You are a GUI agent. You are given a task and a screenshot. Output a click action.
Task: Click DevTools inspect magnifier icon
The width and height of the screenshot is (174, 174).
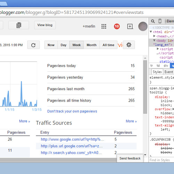tap(153, 21)
